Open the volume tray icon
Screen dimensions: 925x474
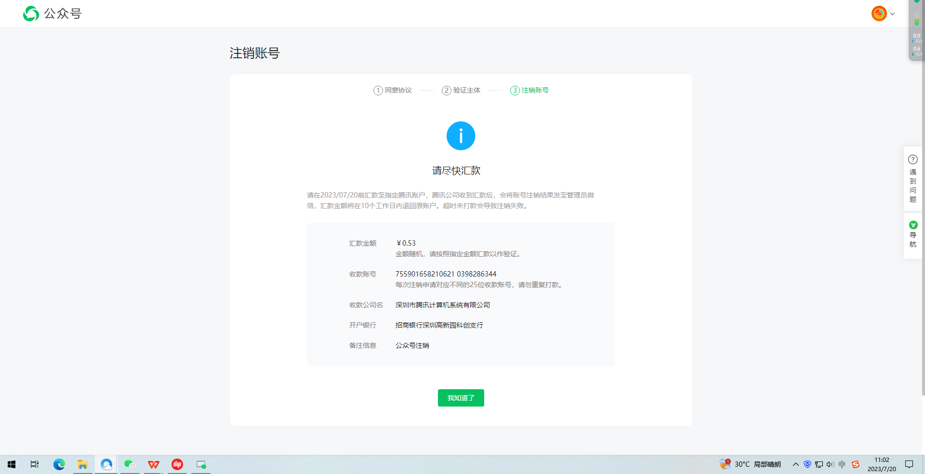[x=830, y=464]
